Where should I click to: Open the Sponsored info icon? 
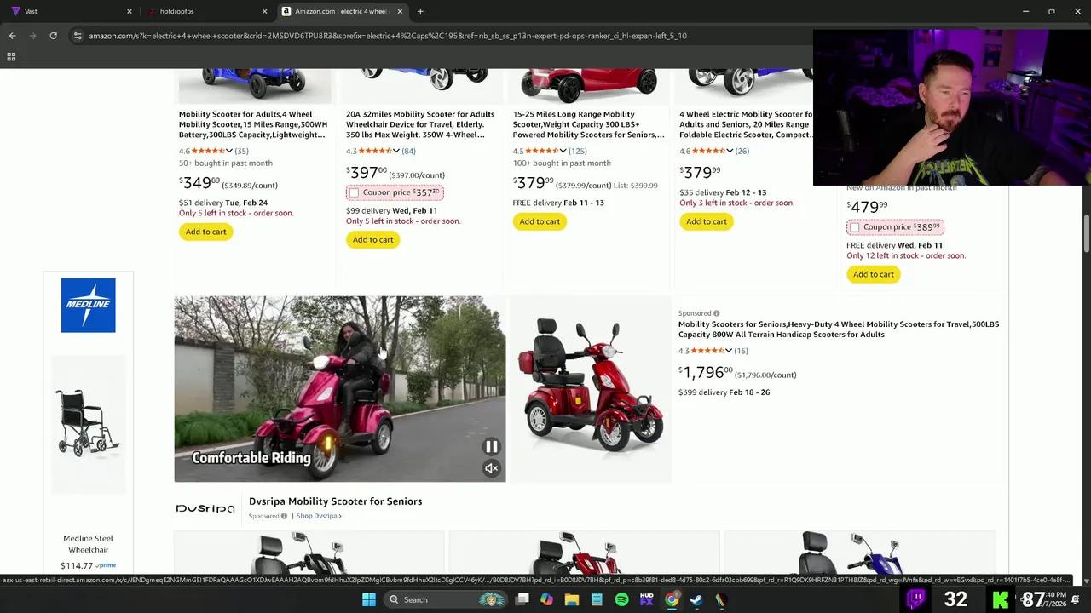716,313
